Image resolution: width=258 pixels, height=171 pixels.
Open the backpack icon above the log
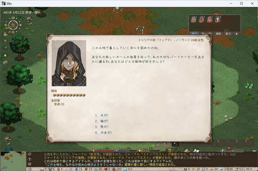pyautogui.click(x=169, y=150)
